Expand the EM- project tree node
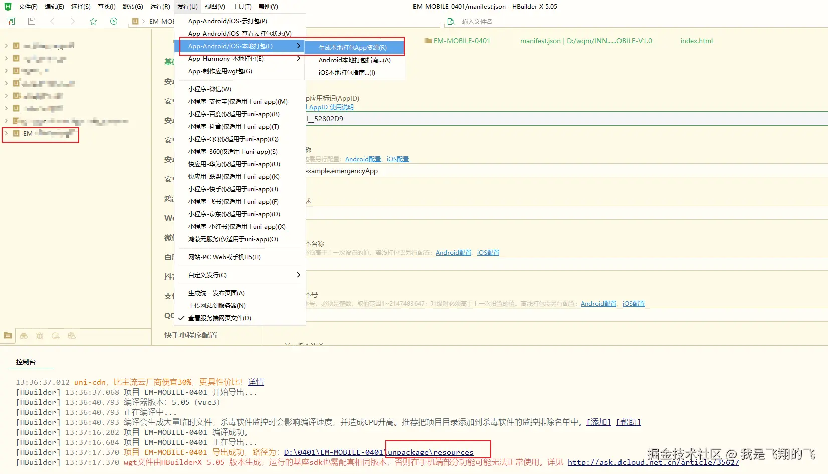 coord(6,133)
